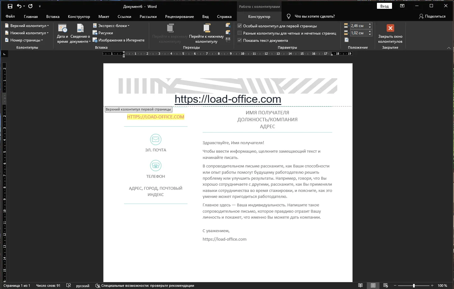The width and height of the screenshot is (454, 289).
Task: Open the Вставка ribbon tab
Action: click(53, 17)
